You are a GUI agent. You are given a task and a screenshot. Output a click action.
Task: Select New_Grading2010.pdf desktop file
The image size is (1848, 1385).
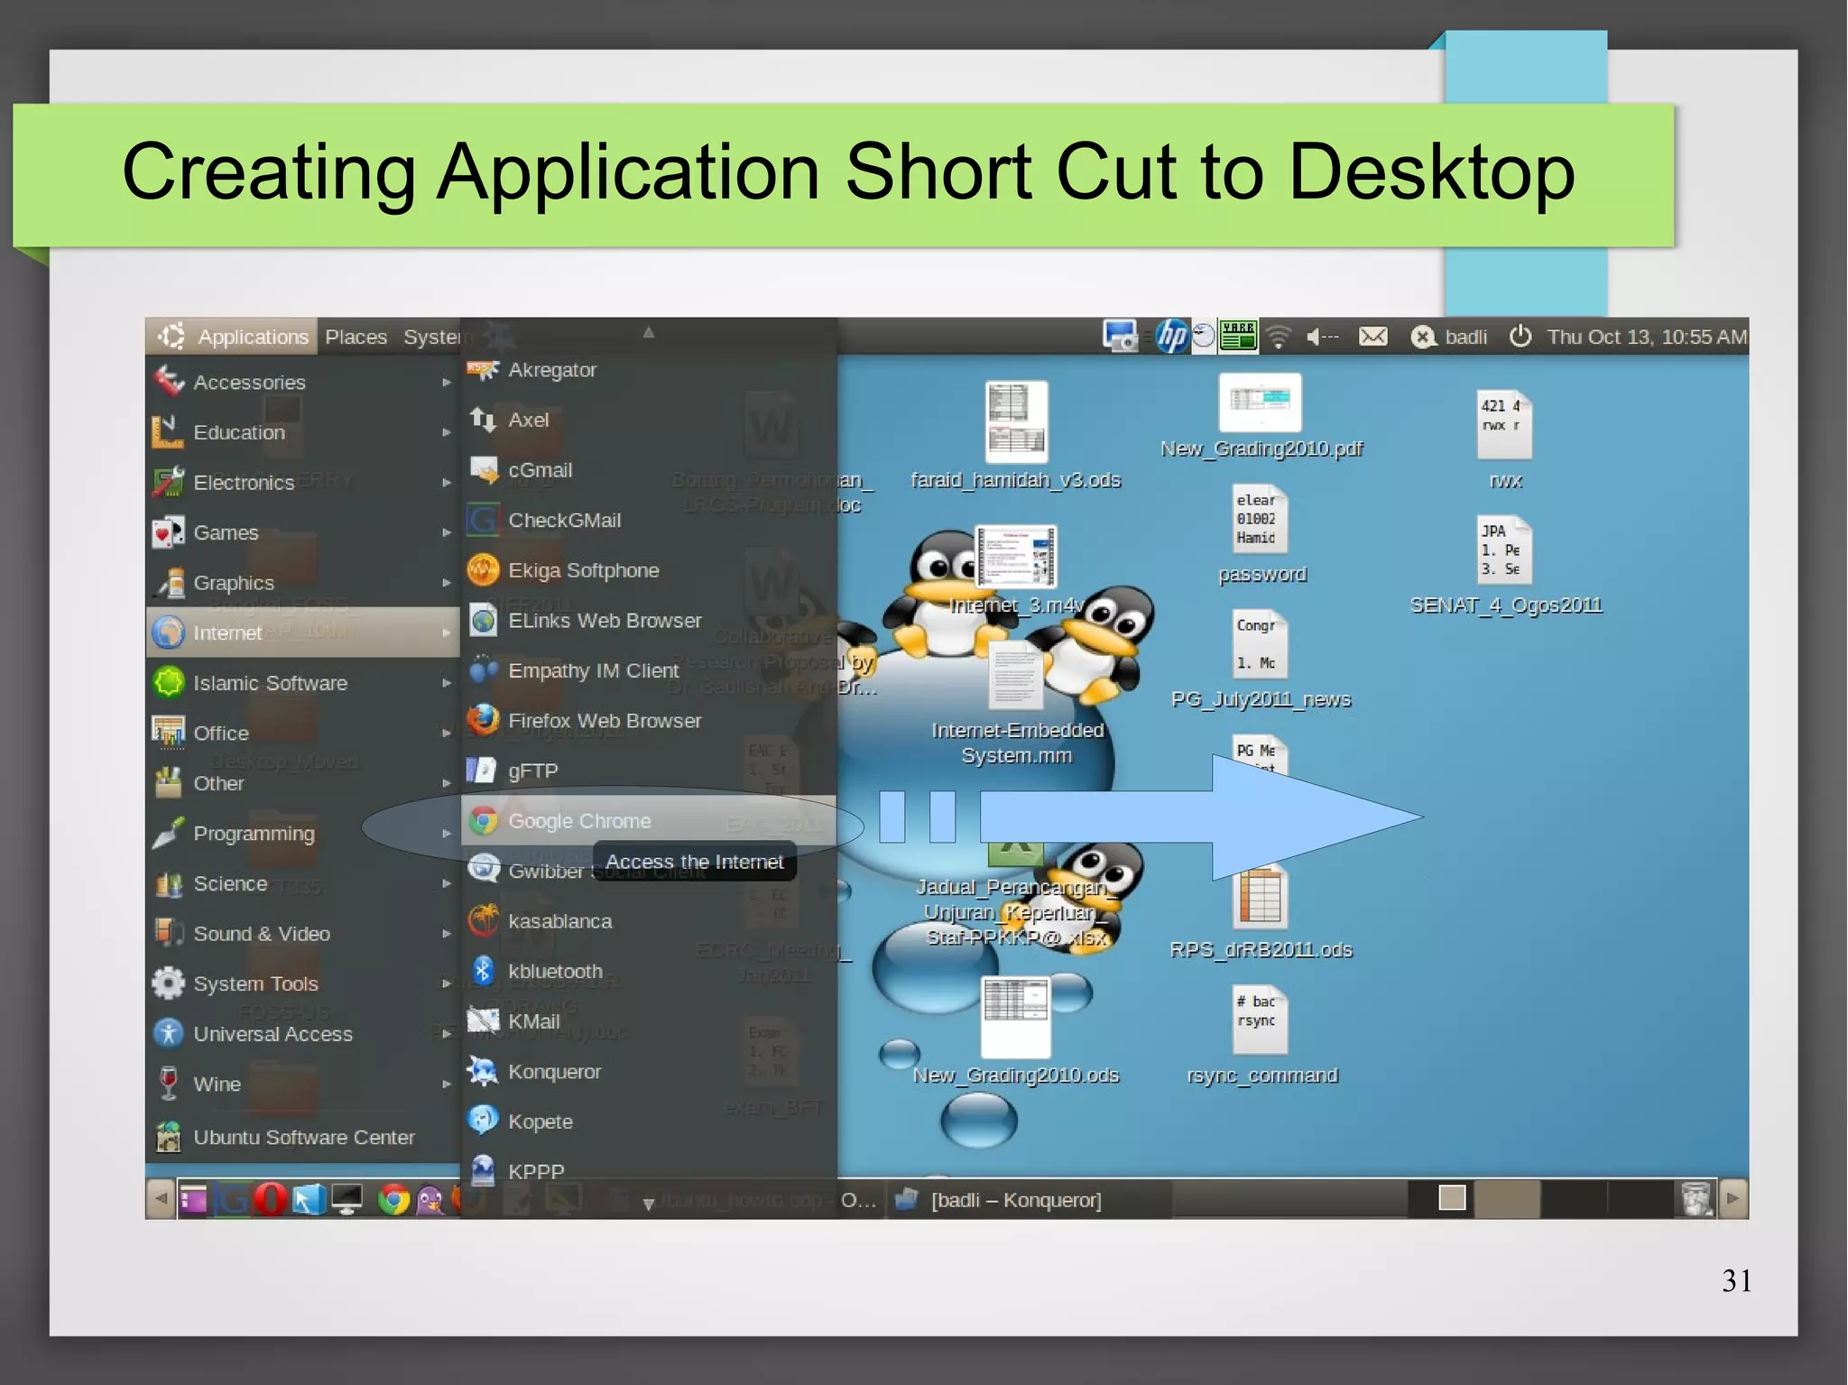click(x=1261, y=417)
